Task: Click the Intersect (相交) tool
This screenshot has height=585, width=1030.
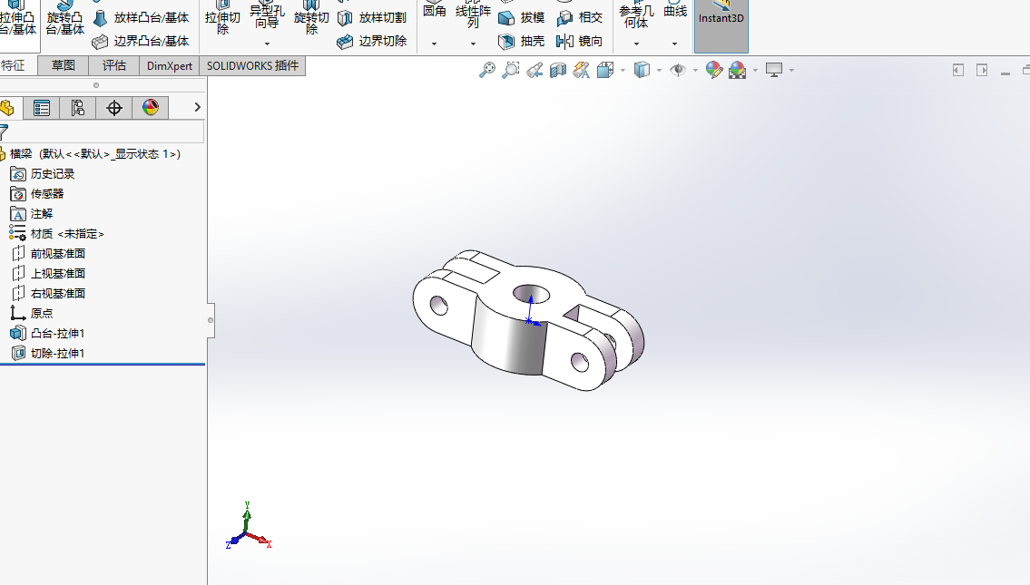Action: coord(579,18)
